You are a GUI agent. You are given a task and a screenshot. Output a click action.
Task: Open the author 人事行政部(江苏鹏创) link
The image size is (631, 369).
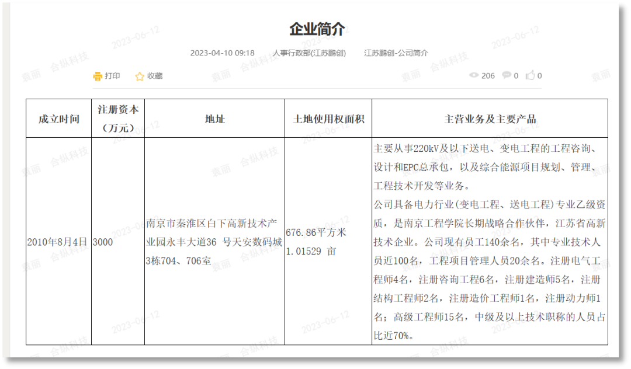[309, 53]
